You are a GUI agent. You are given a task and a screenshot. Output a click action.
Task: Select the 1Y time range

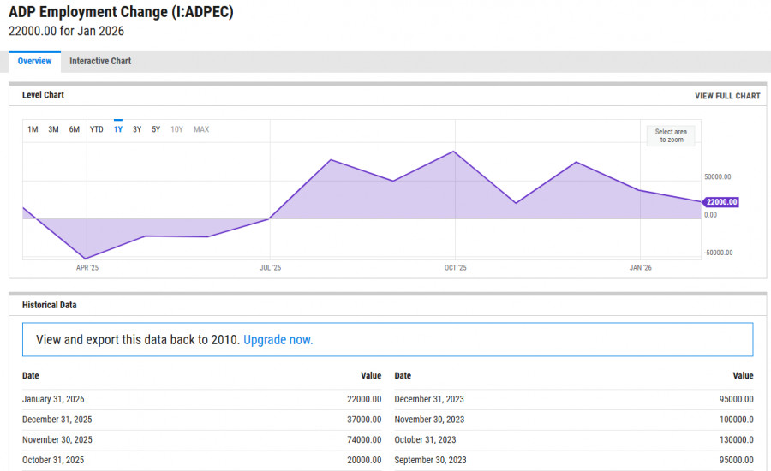tap(118, 129)
